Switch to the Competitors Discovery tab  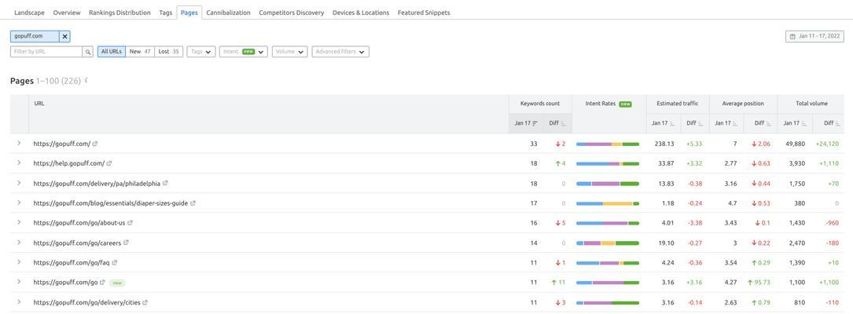291,13
